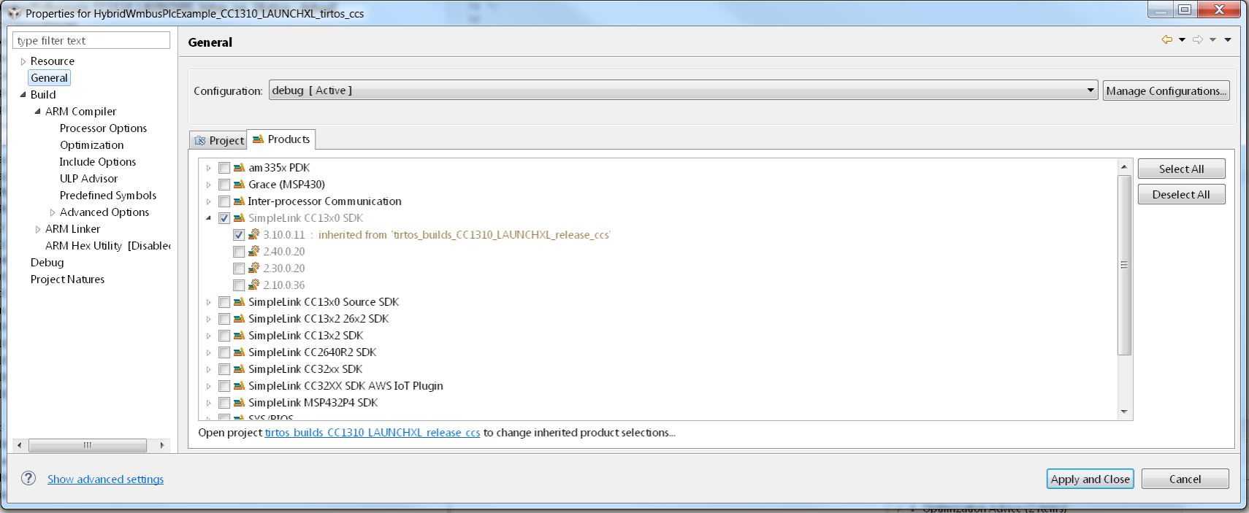Switch to the Products tab

(281, 139)
